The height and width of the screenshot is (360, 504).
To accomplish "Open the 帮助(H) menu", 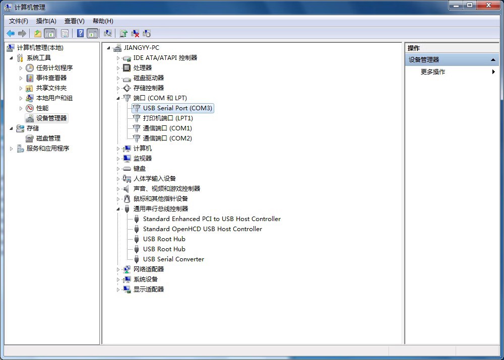I will pos(103,21).
